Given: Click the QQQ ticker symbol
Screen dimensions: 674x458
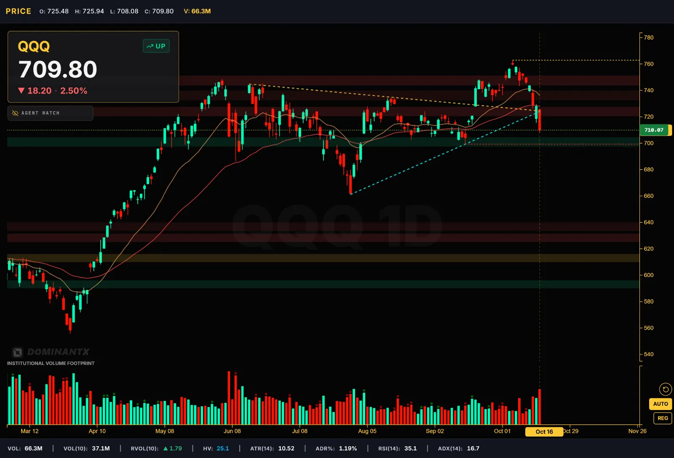Looking at the screenshot, I should click(34, 46).
